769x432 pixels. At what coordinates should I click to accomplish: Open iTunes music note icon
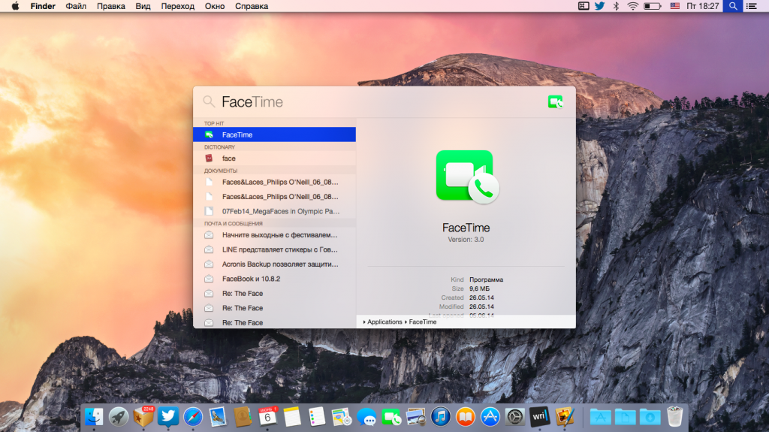(440, 417)
